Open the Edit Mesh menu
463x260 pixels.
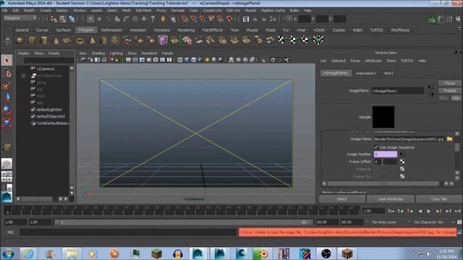[x=144, y=10]
